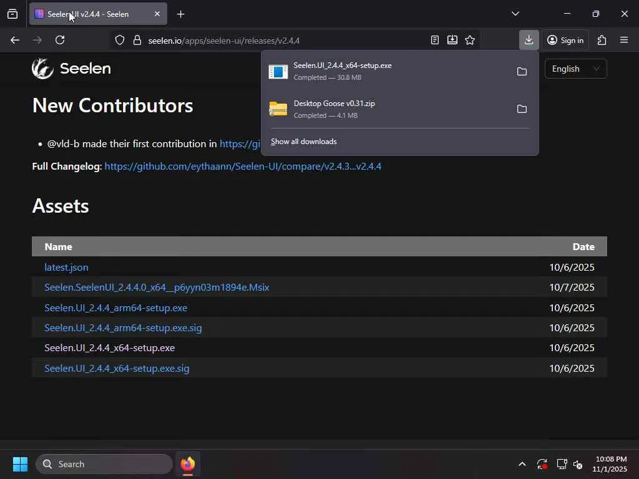The height and width of the screenshot is (479, 639).
Task: Click the Firefox View icon
Action: [x=12, y=14]
